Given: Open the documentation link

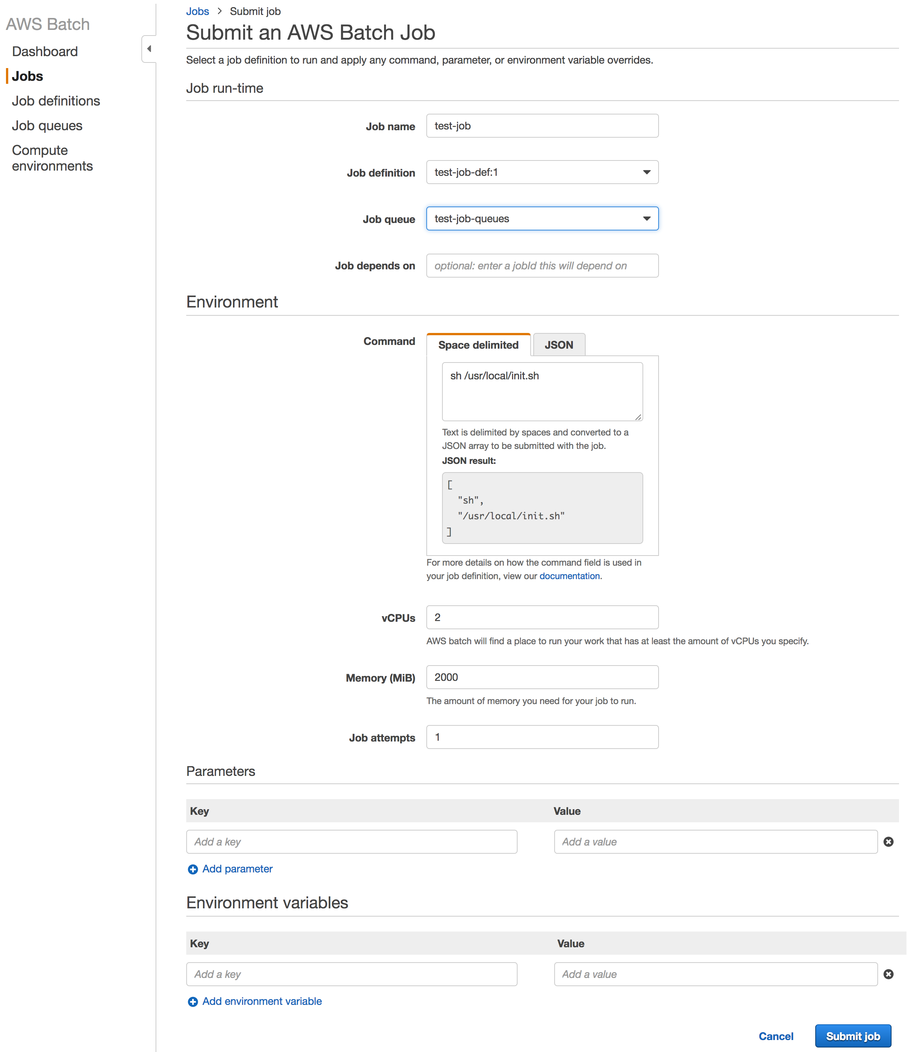Looking at the screenshot, I should point(570,576).
